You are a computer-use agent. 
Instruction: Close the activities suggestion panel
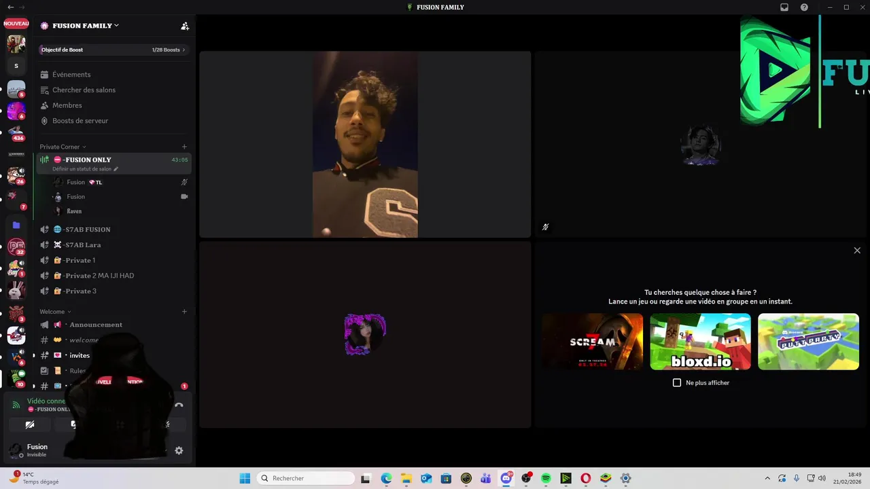click(857, 251)
